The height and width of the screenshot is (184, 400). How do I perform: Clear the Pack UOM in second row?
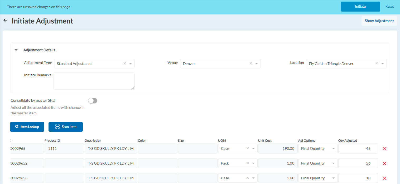coord(248,163)
